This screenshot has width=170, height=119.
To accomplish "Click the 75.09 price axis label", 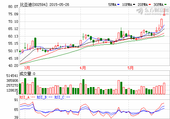I will point(13,14).
